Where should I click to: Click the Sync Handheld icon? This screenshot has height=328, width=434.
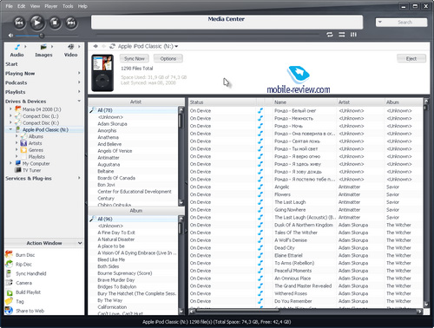click(10, 273)
